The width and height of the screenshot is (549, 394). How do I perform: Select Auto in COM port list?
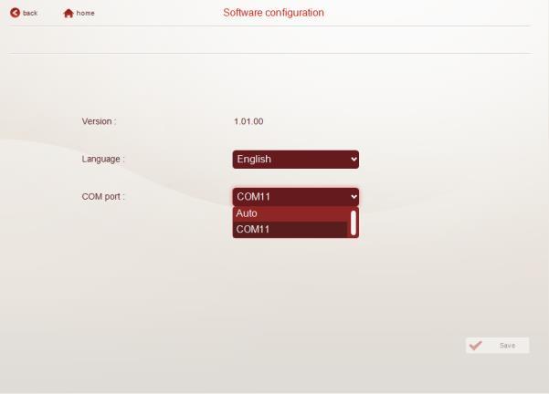291,213
